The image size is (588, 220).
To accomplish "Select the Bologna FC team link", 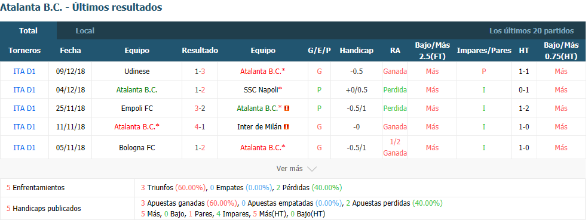I will tap(137, 147).
